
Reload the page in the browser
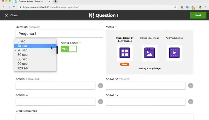click(x=14, y=7)
